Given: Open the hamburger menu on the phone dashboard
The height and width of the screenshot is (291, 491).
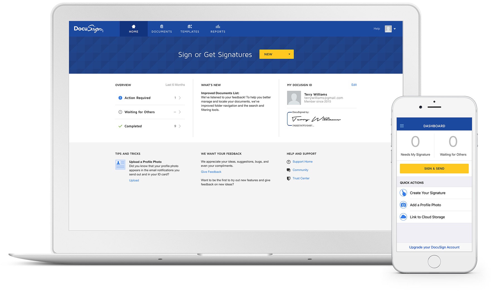Looking at the screenshot, I should click(402, 126).
